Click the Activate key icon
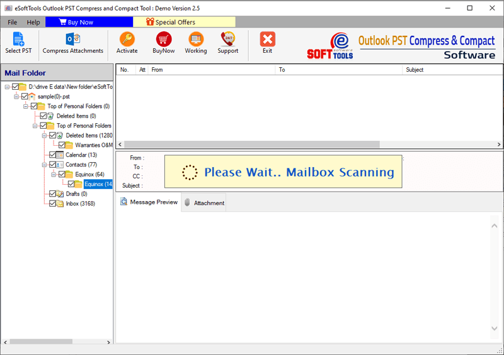The height and width of the screenshot is (355, 504). pos(127,39)
